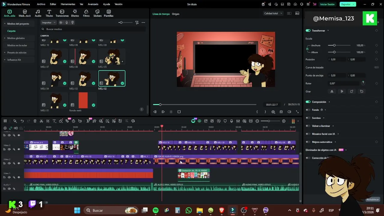
Task: Toggle the Transformar switch
Action: (308, 31)
